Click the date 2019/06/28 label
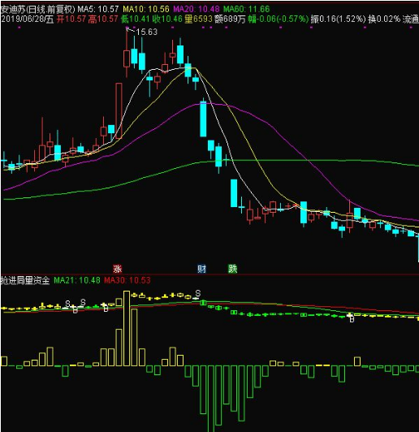This screenshot has height=432, width=419. 28,19
